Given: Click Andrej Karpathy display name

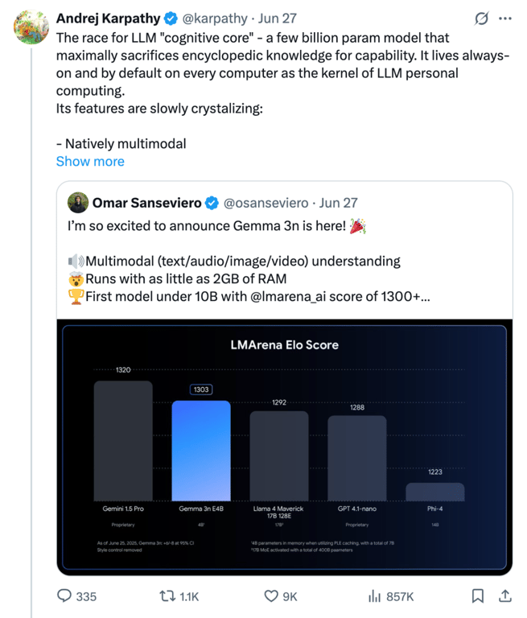Looking at the screenshot, I should (x=108, y=19).
